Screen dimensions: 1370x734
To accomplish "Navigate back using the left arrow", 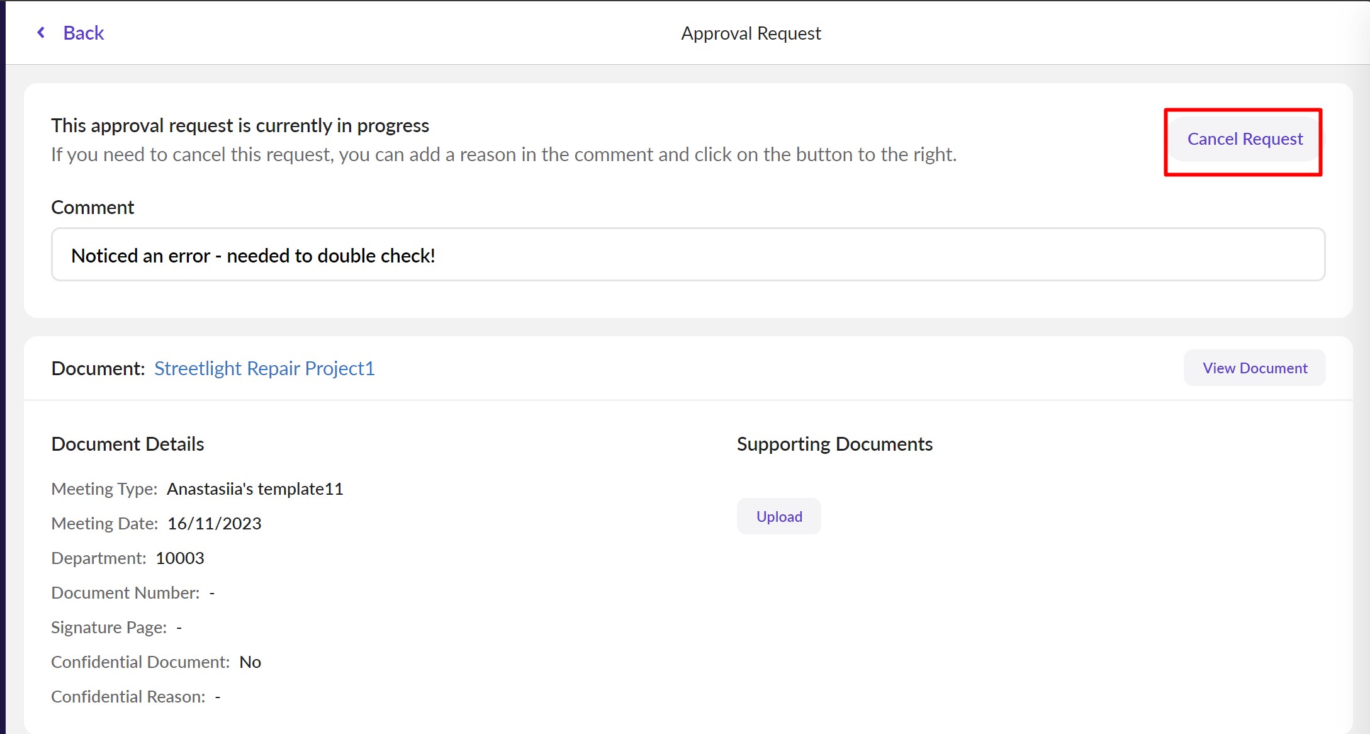I will [x=40, y=32].
